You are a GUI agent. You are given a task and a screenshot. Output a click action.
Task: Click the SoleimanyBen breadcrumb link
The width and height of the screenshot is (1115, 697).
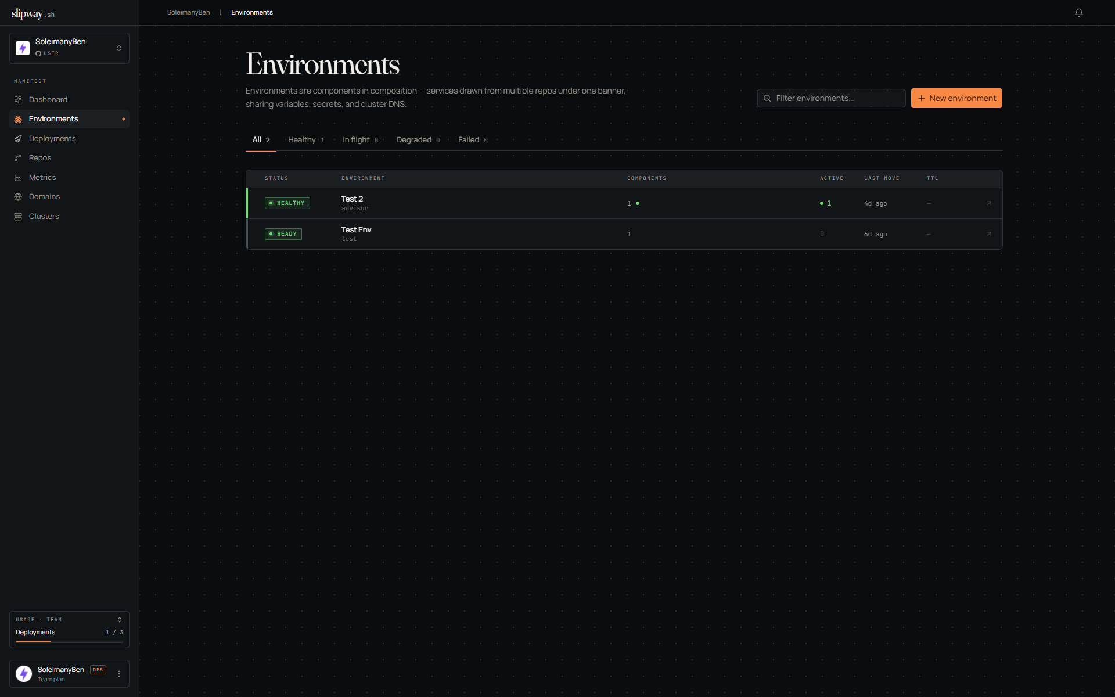[x=189, y=12]
